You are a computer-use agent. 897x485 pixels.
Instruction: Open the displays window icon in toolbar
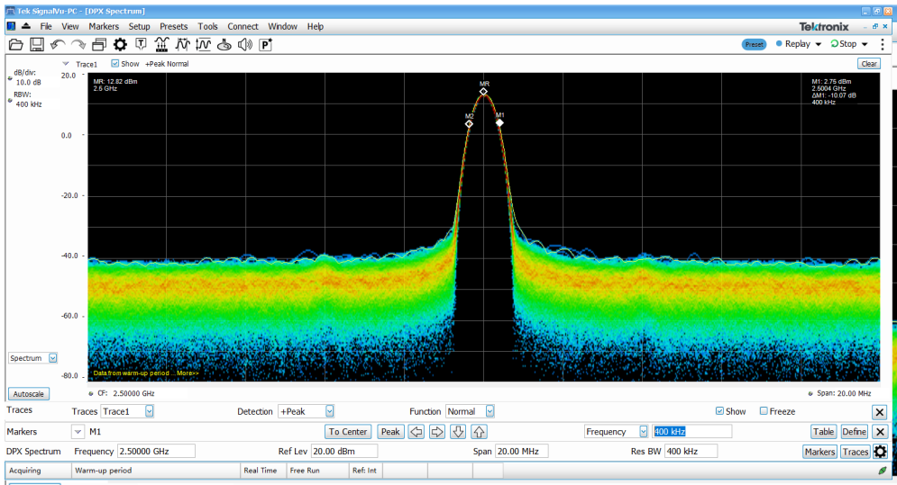[x=99, y=45]
